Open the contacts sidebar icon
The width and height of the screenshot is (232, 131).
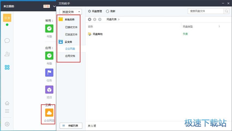[7, 54]
